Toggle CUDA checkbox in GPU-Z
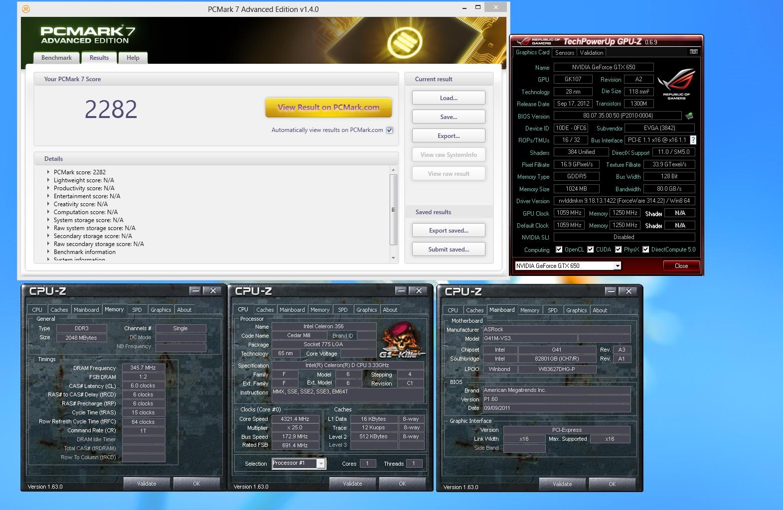This screenshot has width=783, height=510. point(591,250)
